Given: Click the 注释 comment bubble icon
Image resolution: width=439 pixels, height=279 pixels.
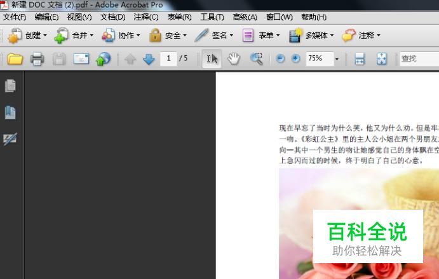Looking at the screenshot, I should click(349, 36).
